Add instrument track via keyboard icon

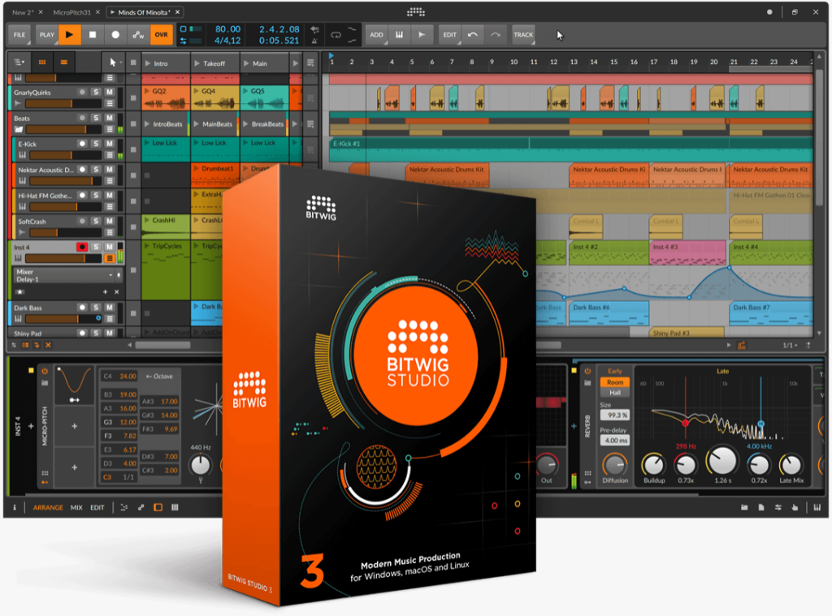click(x=399, y=35)
